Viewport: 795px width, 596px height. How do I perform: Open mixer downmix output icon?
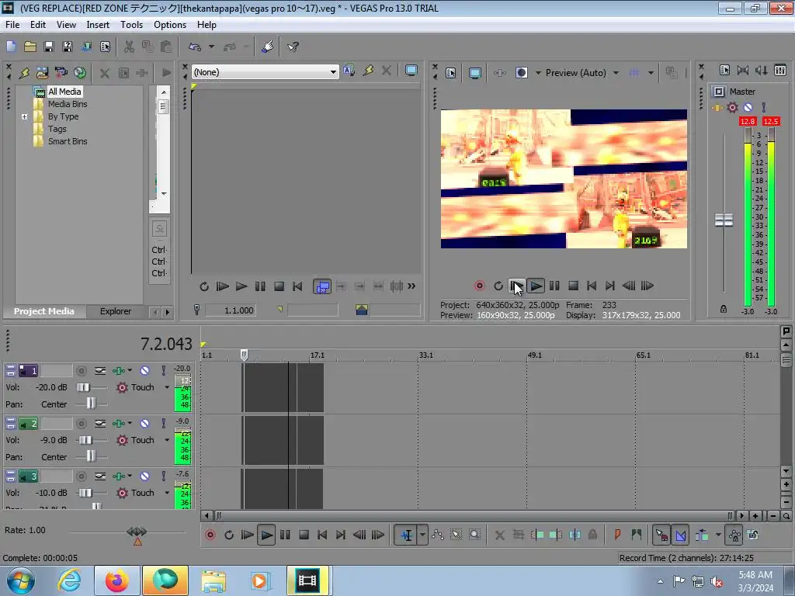(743, 71)
